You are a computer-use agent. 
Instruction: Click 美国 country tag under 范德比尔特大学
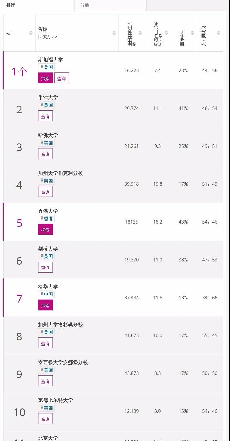(x=48, y=408)
